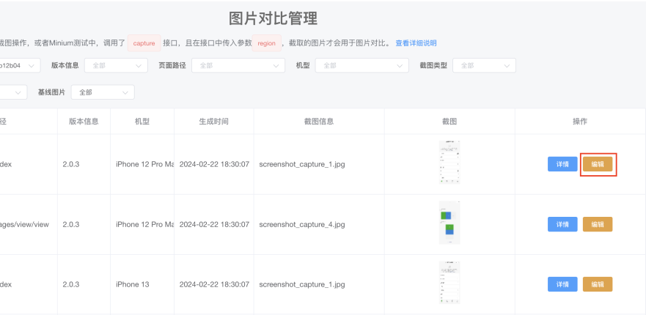Open the 基线图片 dropdown showing 全部
646x315 pixels.
(x=103, y=92)
